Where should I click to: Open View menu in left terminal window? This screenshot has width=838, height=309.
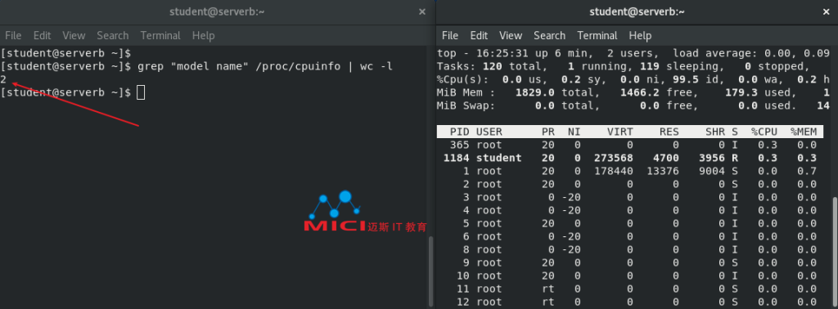point(74,36)
